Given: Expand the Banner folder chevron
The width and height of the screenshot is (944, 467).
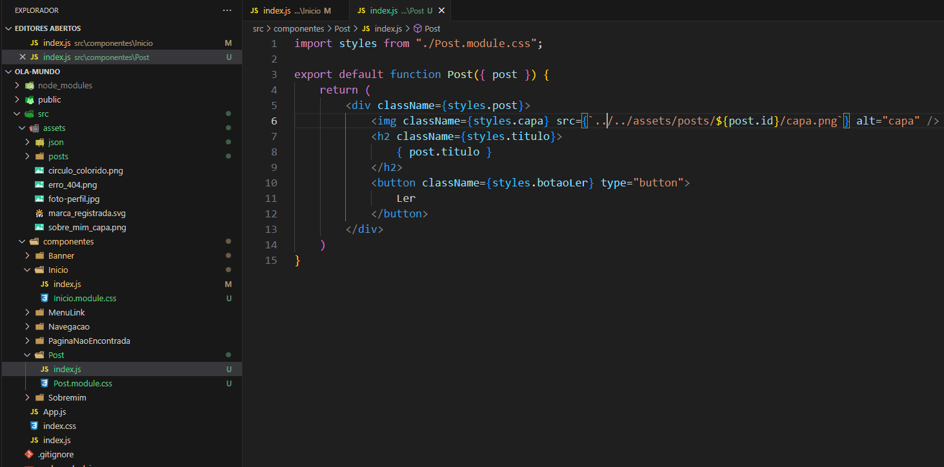Looking at the screenshot, I should [28, 255].
